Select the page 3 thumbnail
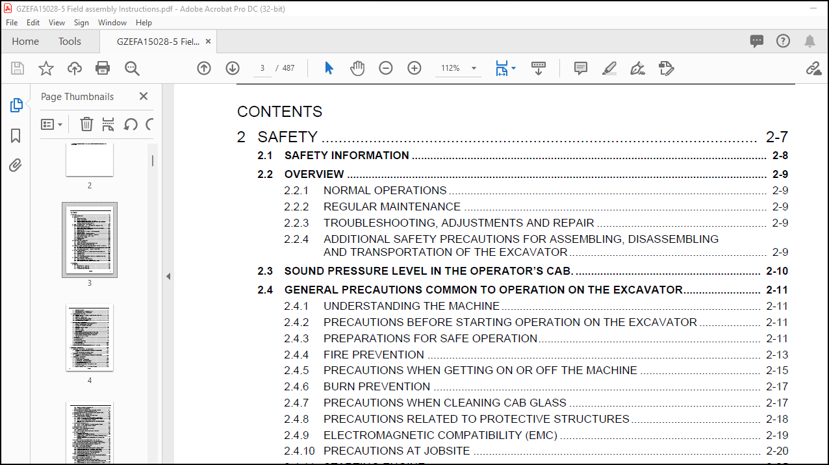829x465 pixels. tap(90, 240)
